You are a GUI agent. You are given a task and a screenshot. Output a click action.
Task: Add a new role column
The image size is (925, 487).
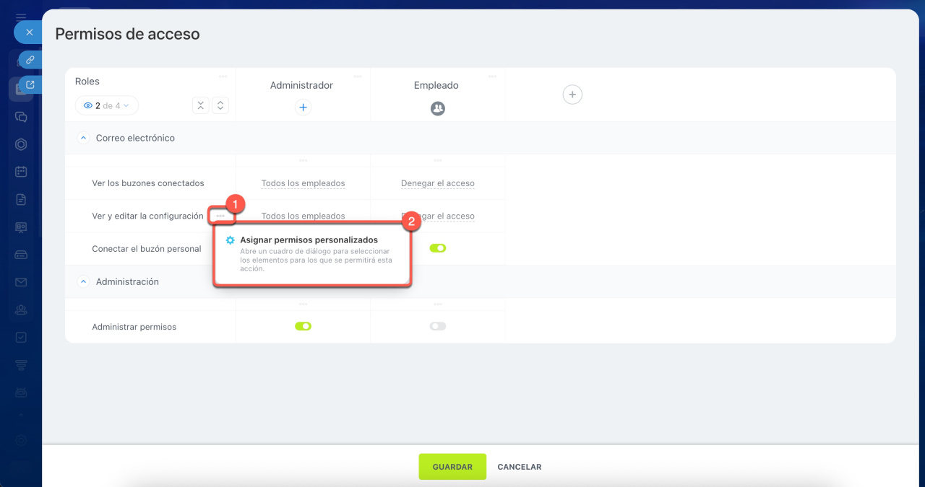[x=572, y=95]
